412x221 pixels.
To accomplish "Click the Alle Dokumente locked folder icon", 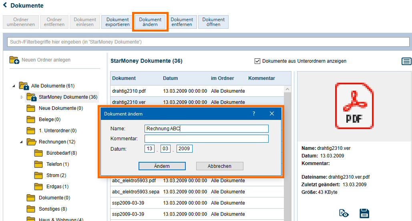I will tap(24, 86).
